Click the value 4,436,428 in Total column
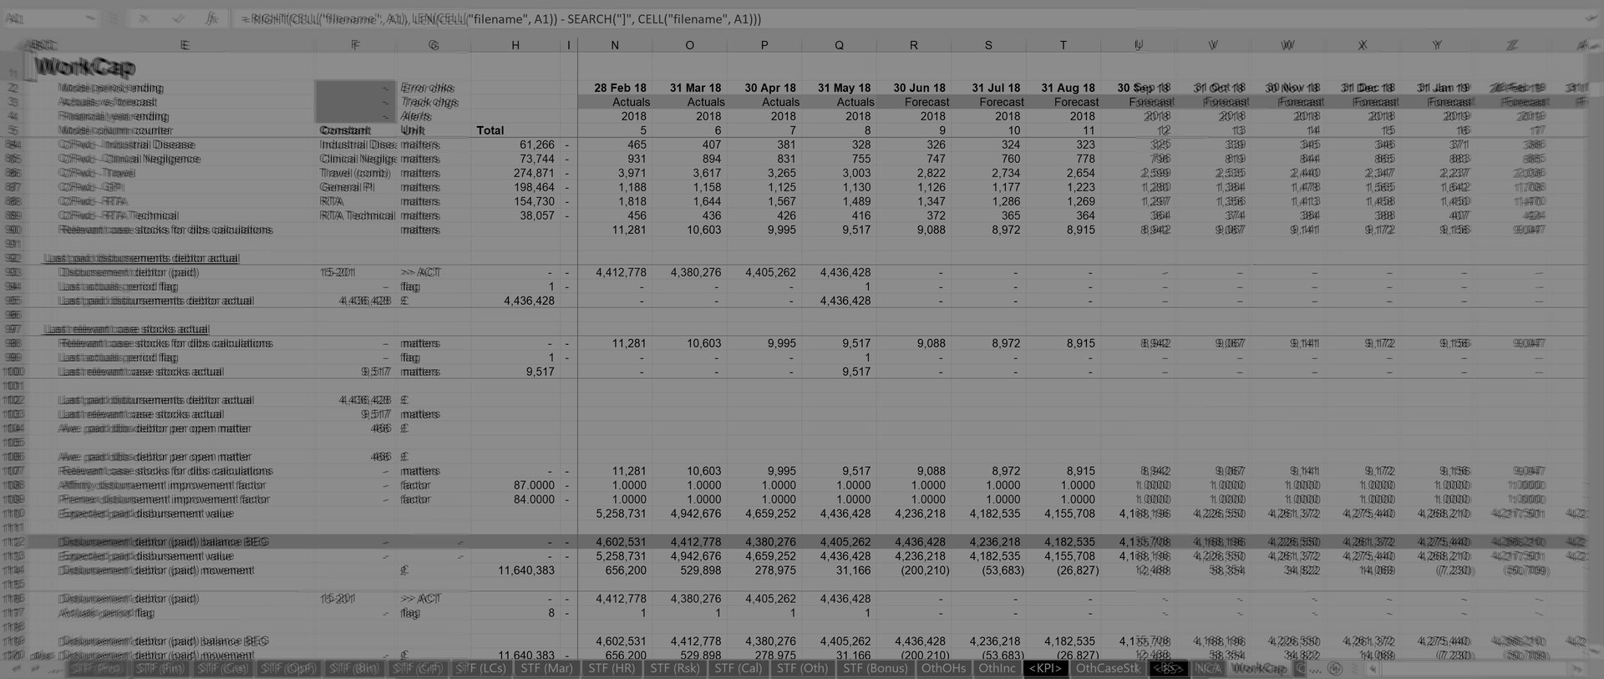The image size is (1604, 679). (x=528, y=301)
